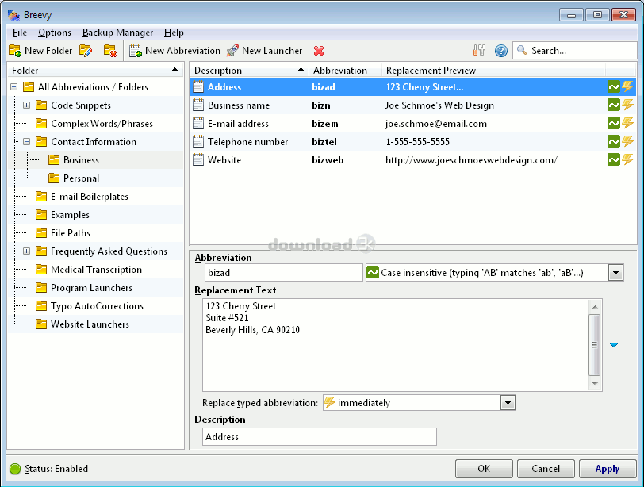The width and height of the screenshot is (644, 487).
Task: Click the Status: Enabled label
Action: coord(56,469)
